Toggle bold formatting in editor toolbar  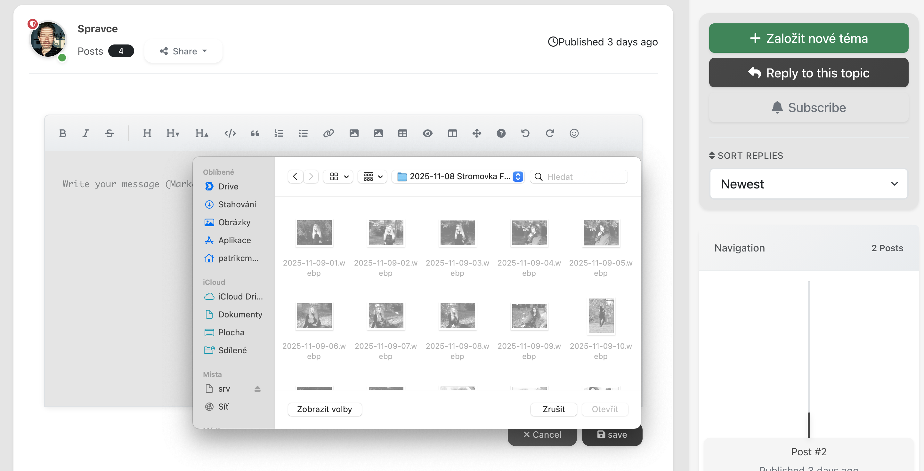(62, 133)
